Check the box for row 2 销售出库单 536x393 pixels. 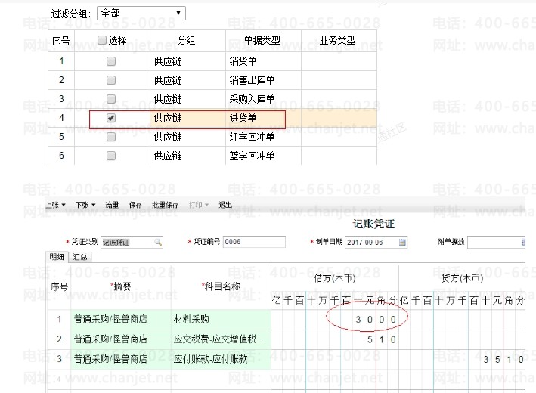(111, 80)
